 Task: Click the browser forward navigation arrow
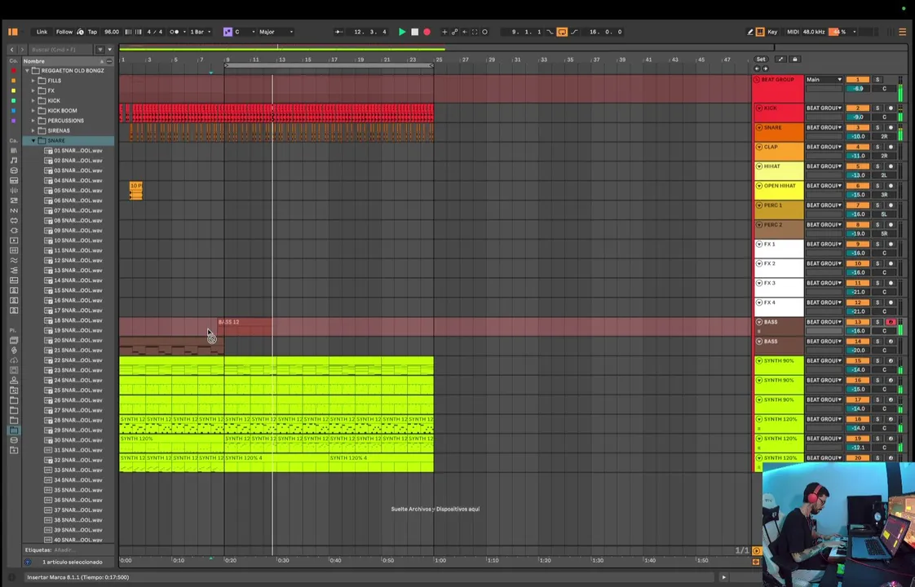click(22, 50)
